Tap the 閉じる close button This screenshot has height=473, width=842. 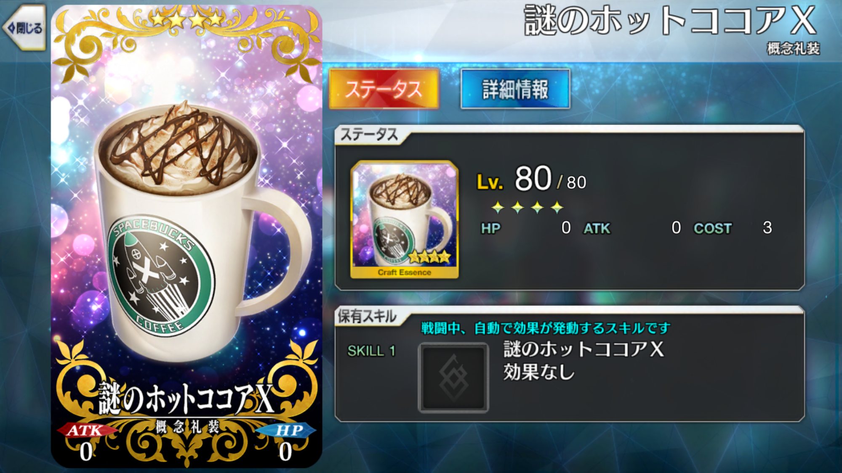(24, 28)
